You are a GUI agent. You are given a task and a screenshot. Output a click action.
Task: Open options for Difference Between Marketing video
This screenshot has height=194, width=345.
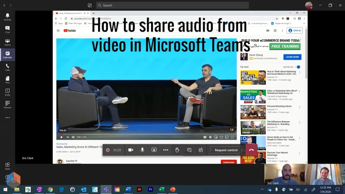(x=300, y=123)
